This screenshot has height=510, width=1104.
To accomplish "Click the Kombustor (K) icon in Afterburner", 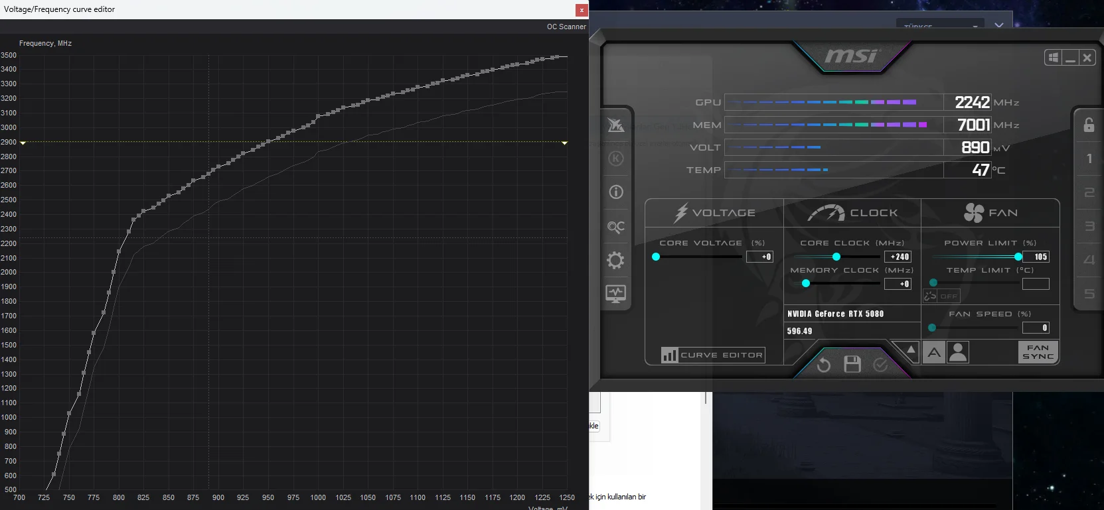I will (x=616, y=159).
